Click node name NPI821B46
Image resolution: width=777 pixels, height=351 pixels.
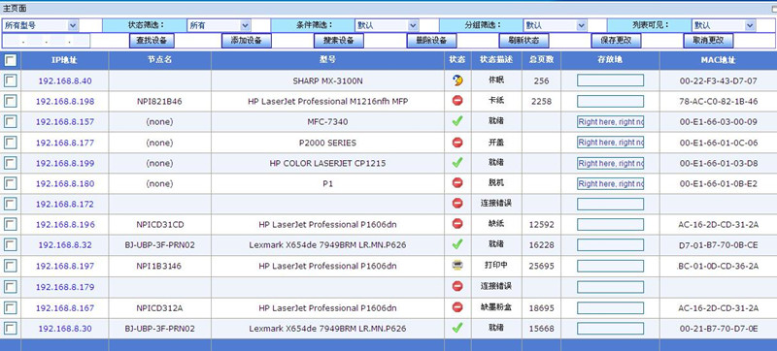(159, 102)
